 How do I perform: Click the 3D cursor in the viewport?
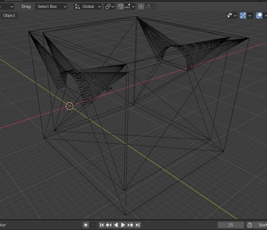70,106
